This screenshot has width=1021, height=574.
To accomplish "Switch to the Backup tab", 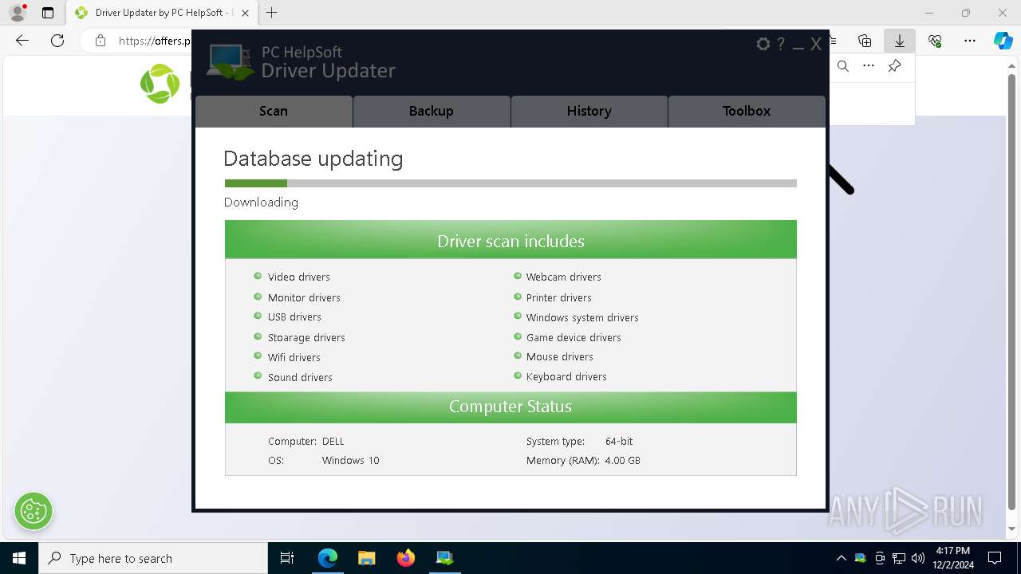I will (432, 112).
